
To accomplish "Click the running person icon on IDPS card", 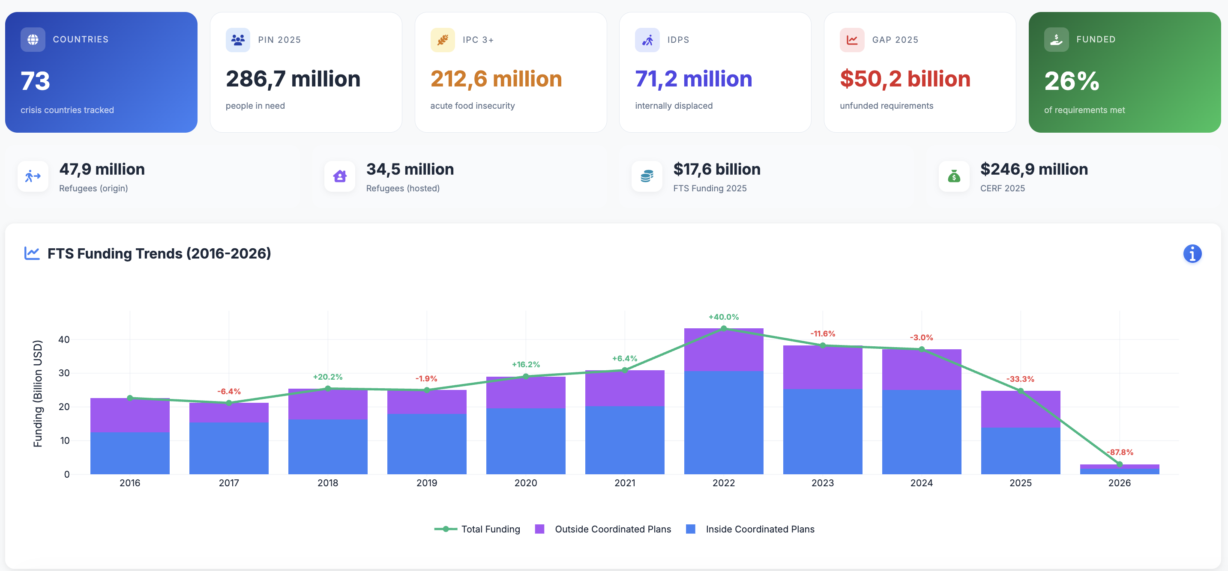I will click(x=647, y=39).
